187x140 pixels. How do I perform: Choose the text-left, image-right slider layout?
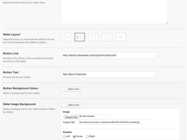(x=80, y=37)
